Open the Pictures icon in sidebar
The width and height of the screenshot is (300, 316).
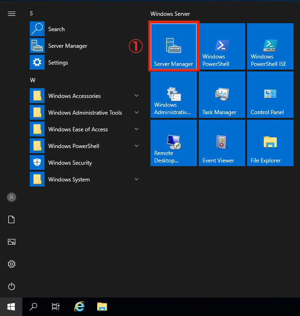(12, 242)
